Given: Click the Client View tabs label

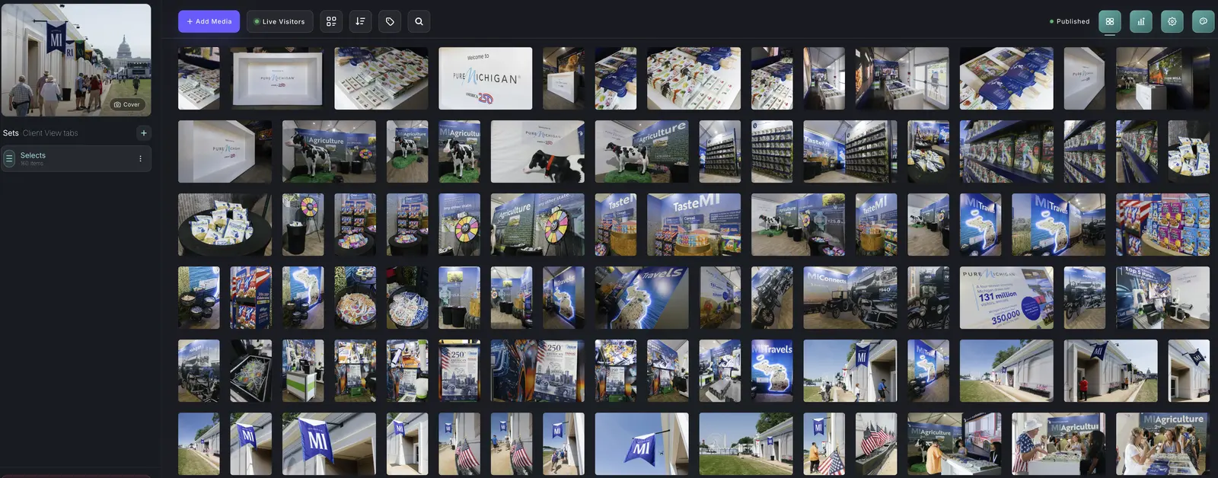Looking at the screenshot, I should (x=50, y=133).
